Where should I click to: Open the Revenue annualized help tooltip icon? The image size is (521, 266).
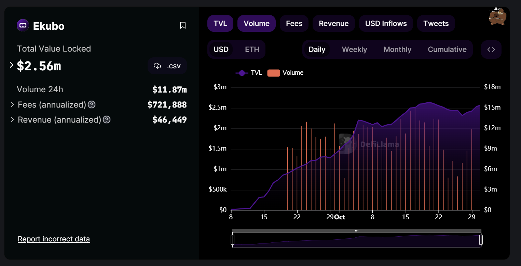coord(107,120)
